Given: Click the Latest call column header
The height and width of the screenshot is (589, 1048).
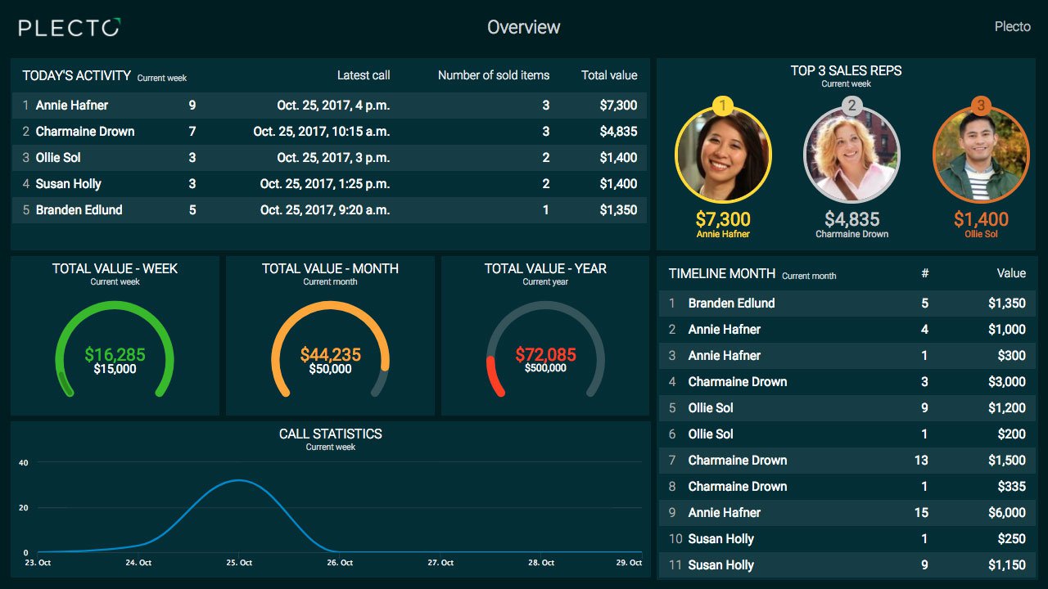Looking at the screenshot, I should [364, 75].
